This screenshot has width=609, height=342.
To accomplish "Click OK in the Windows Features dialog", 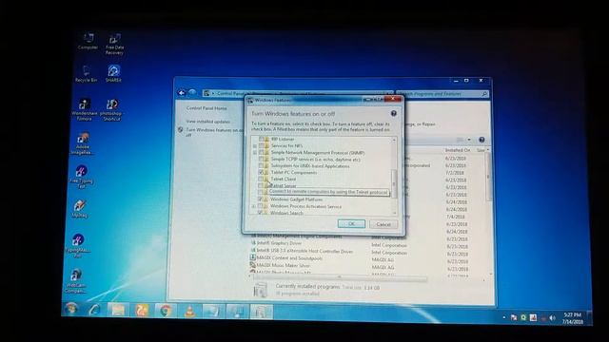I will pos(351,224).
